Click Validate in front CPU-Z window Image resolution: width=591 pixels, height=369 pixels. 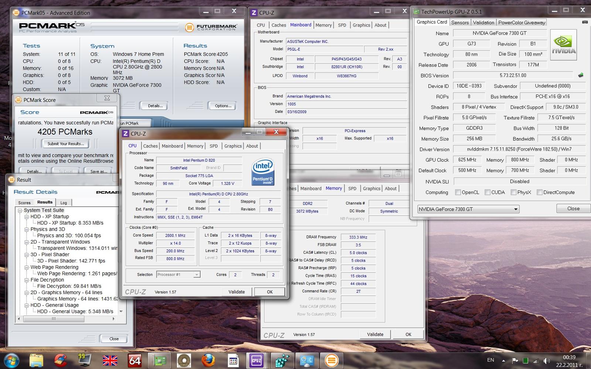tap(237, 292)
